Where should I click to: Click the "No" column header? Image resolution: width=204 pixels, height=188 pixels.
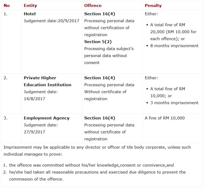tap(7, 5)
